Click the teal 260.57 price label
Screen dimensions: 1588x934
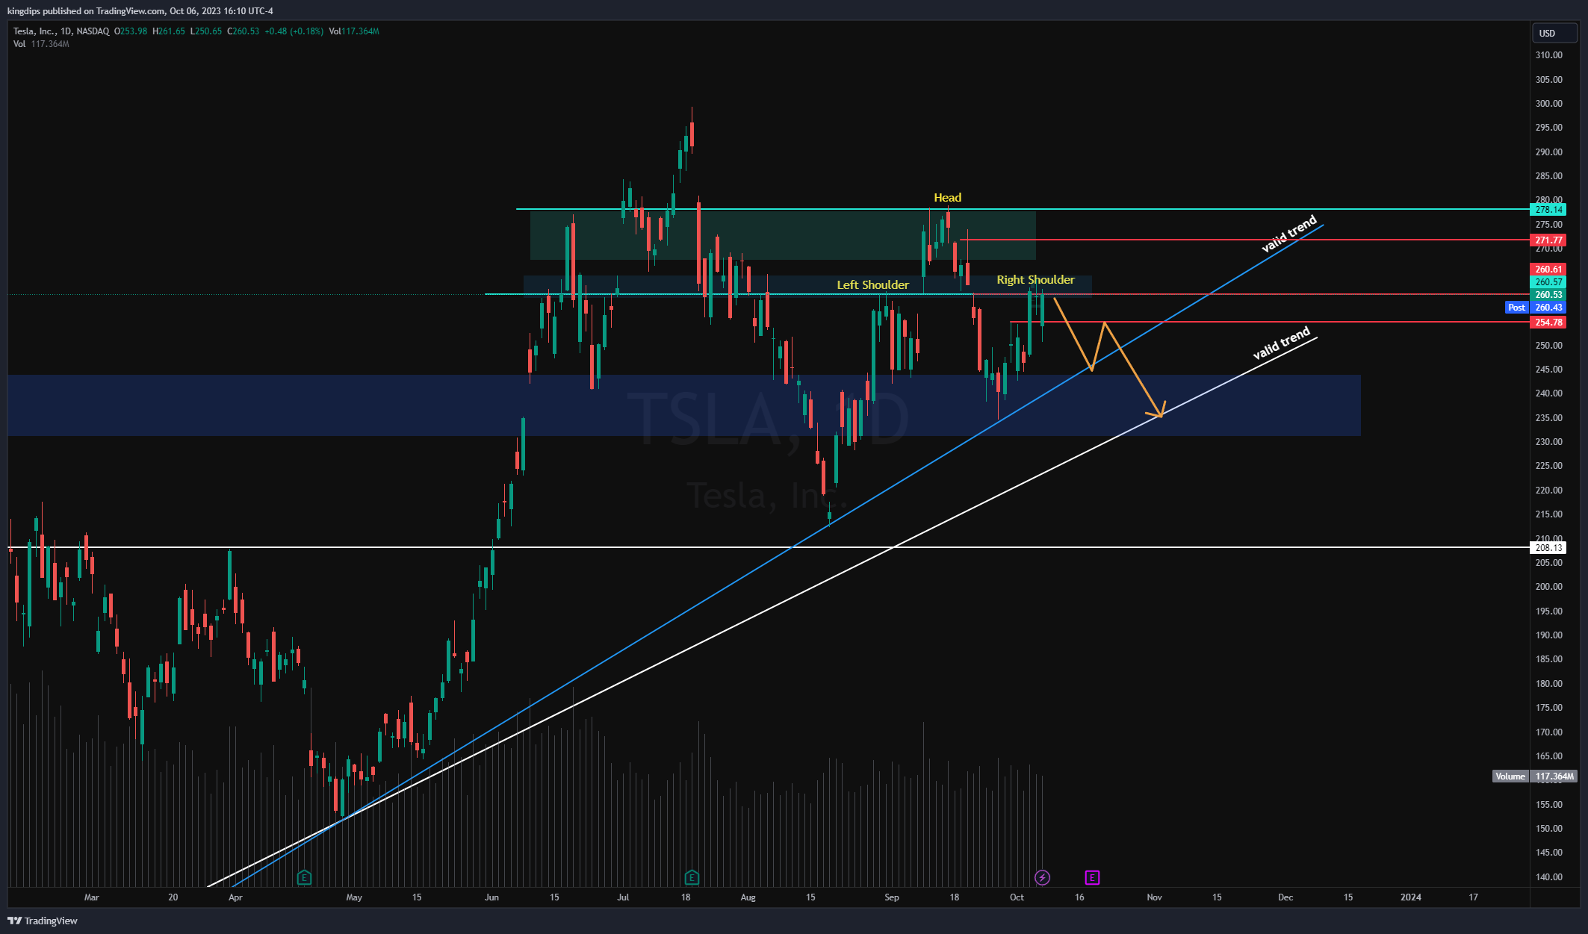(x=1548, y=282)
